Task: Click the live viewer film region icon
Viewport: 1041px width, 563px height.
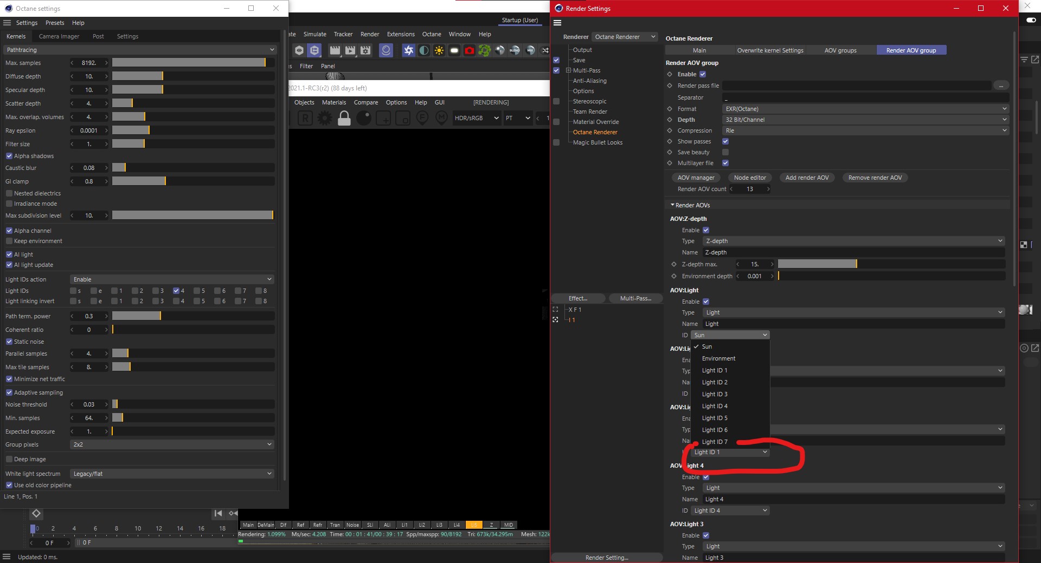Action: 403,118
